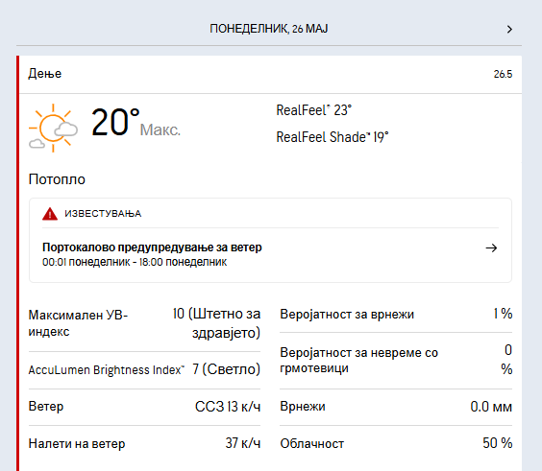Click the Максимален УВ-индекс row
The image size is (542, 471).
[144, 323]
